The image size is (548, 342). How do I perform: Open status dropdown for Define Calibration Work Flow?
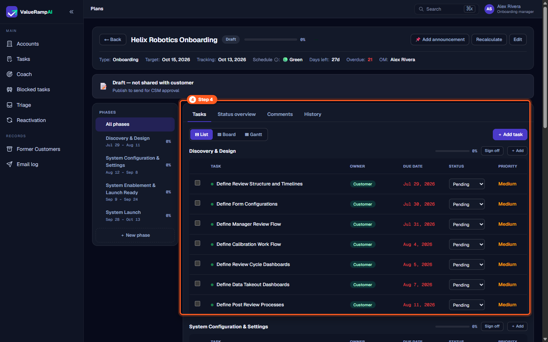pyautogui.click(x=467, y=244)
